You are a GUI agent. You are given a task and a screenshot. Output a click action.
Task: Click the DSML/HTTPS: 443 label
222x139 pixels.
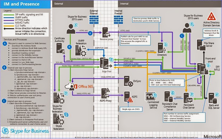coord(108,77)
